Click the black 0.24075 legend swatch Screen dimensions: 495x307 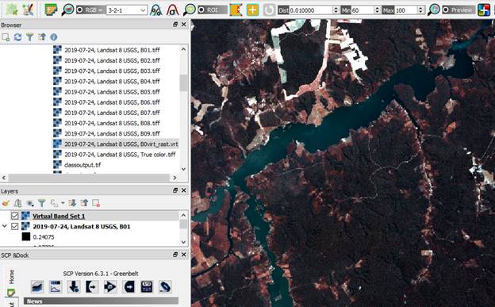click(x=26, y=236)
